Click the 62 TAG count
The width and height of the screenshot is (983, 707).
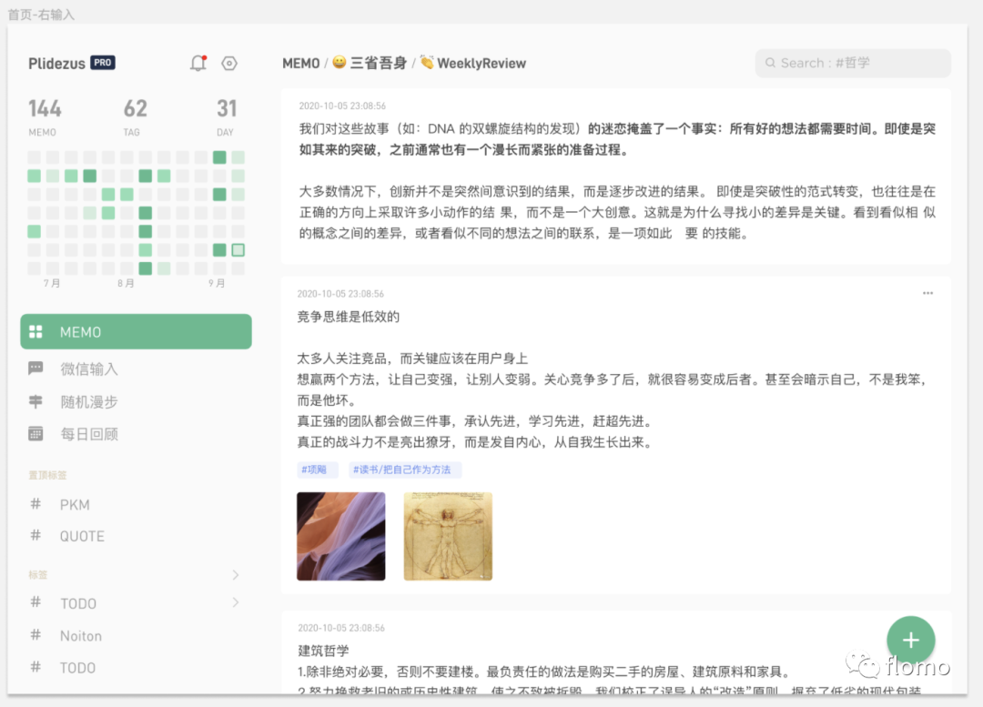[135, 116]
